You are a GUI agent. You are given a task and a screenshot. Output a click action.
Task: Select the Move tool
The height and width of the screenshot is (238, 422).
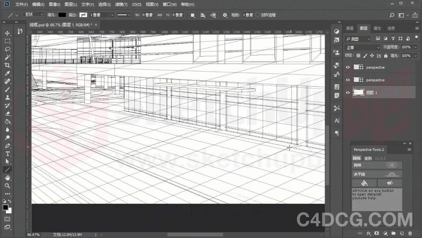8,33
